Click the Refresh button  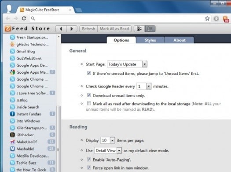pos(88,29)
